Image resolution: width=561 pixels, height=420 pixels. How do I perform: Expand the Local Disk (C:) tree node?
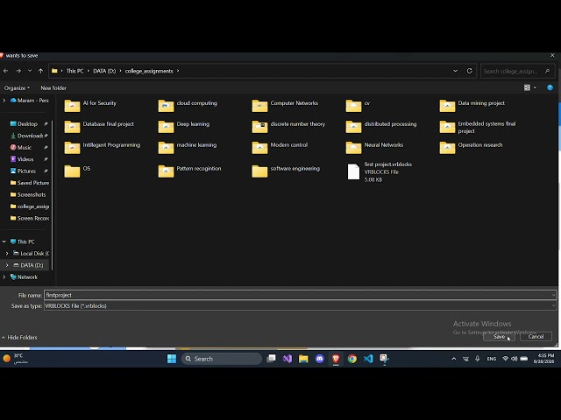coord(7,253)
